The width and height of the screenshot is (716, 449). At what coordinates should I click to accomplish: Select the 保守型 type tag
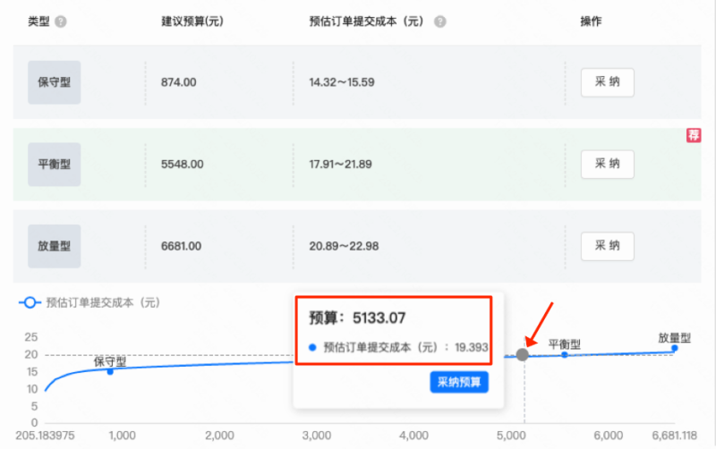tap(55, 82)
